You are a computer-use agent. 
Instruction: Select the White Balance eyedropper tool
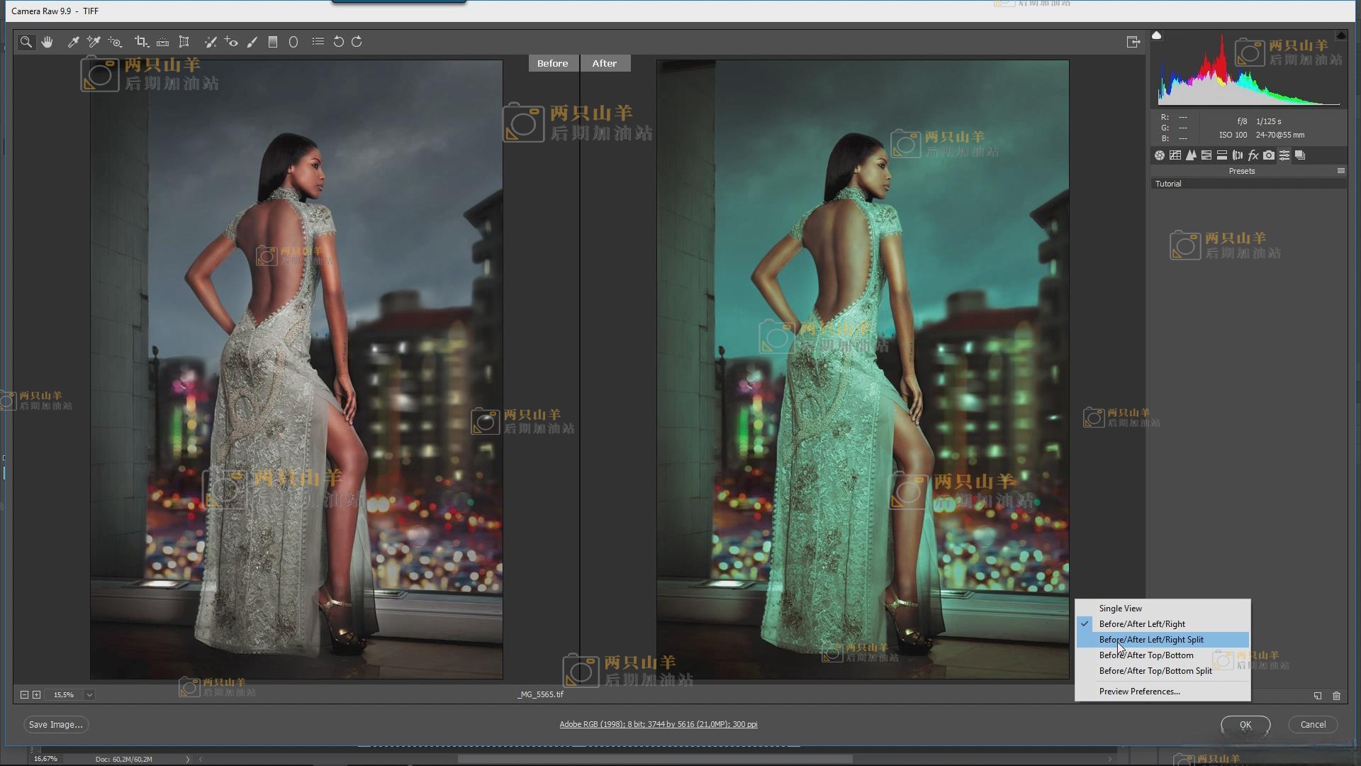point(73,42)
